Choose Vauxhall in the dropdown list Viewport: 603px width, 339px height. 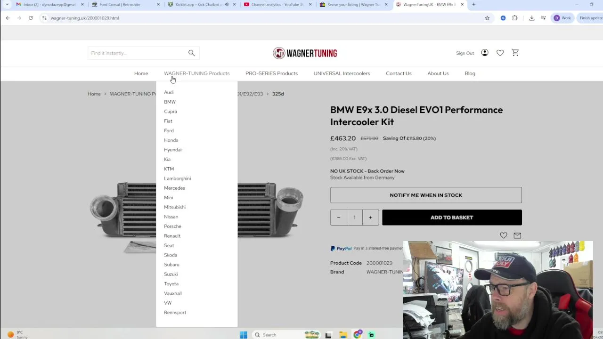click(x=173, y=293)
